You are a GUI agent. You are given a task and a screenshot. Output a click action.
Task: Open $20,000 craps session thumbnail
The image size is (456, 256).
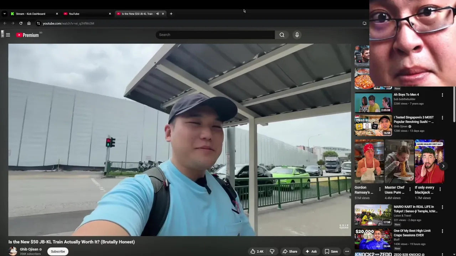373,239
